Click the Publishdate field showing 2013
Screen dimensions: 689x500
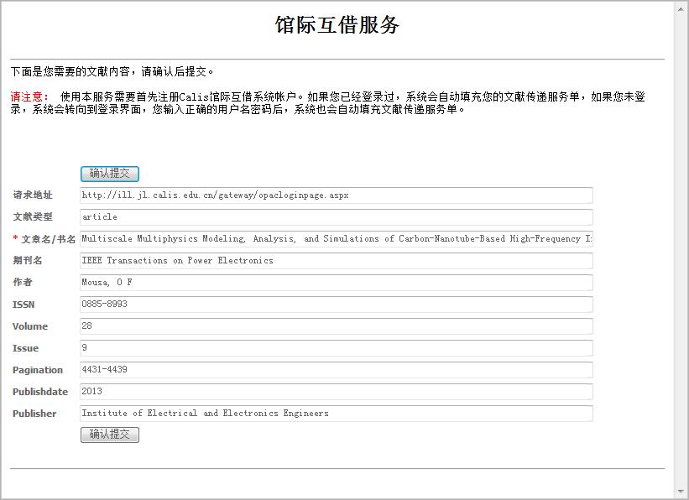[336, 392]
